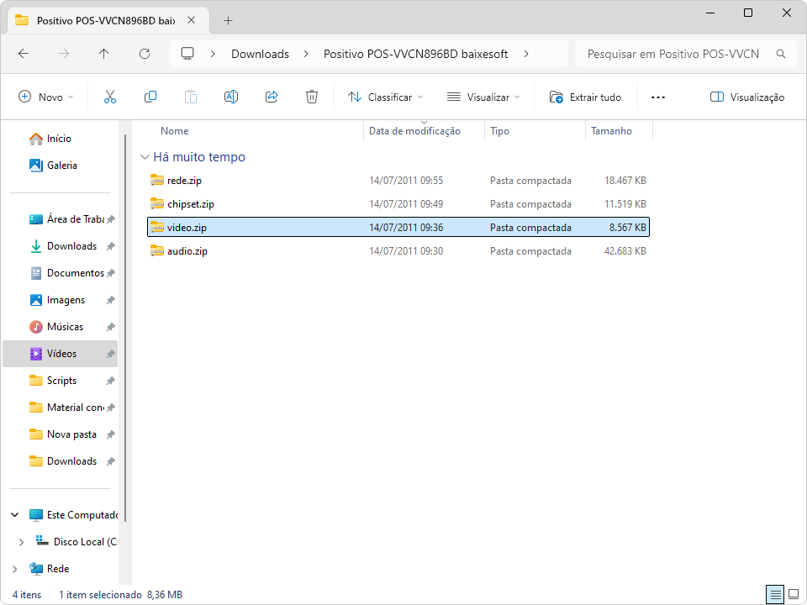Click the chipset.zip file icon
Viewport: 807px width, 605px height.
coord(157,203)
